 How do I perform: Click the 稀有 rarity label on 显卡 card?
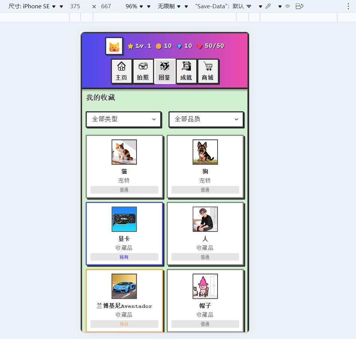tap(124, 257)
